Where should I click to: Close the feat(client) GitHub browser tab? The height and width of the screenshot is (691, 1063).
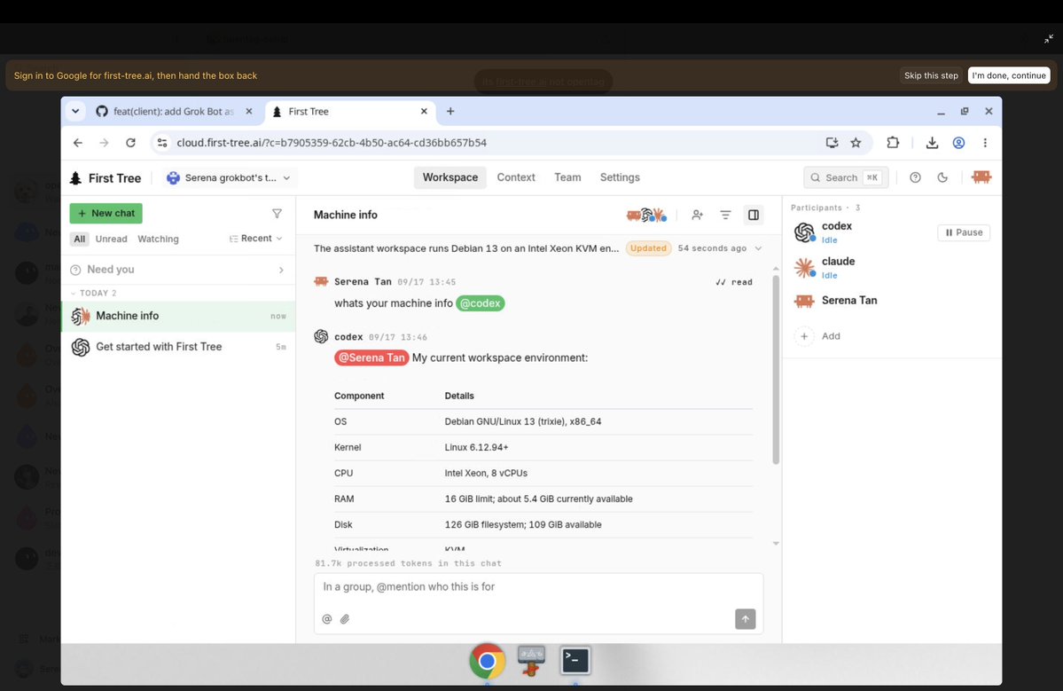(x=249, y=111)
